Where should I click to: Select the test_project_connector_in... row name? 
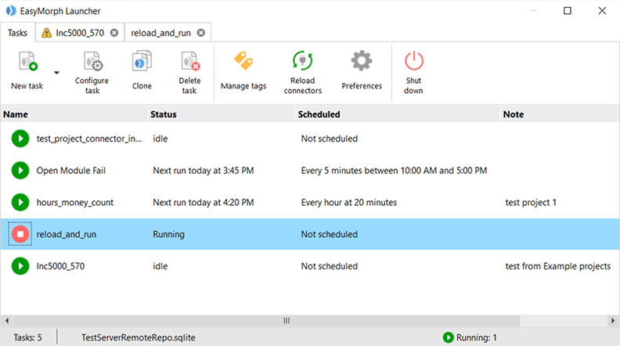click(89, 139)
